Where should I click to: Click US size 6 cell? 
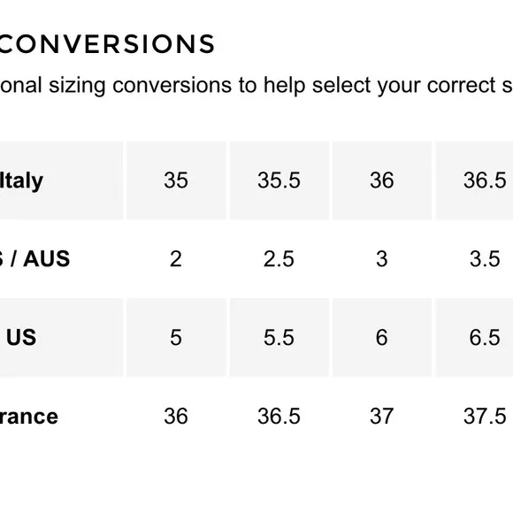click(x=382, y=337)
